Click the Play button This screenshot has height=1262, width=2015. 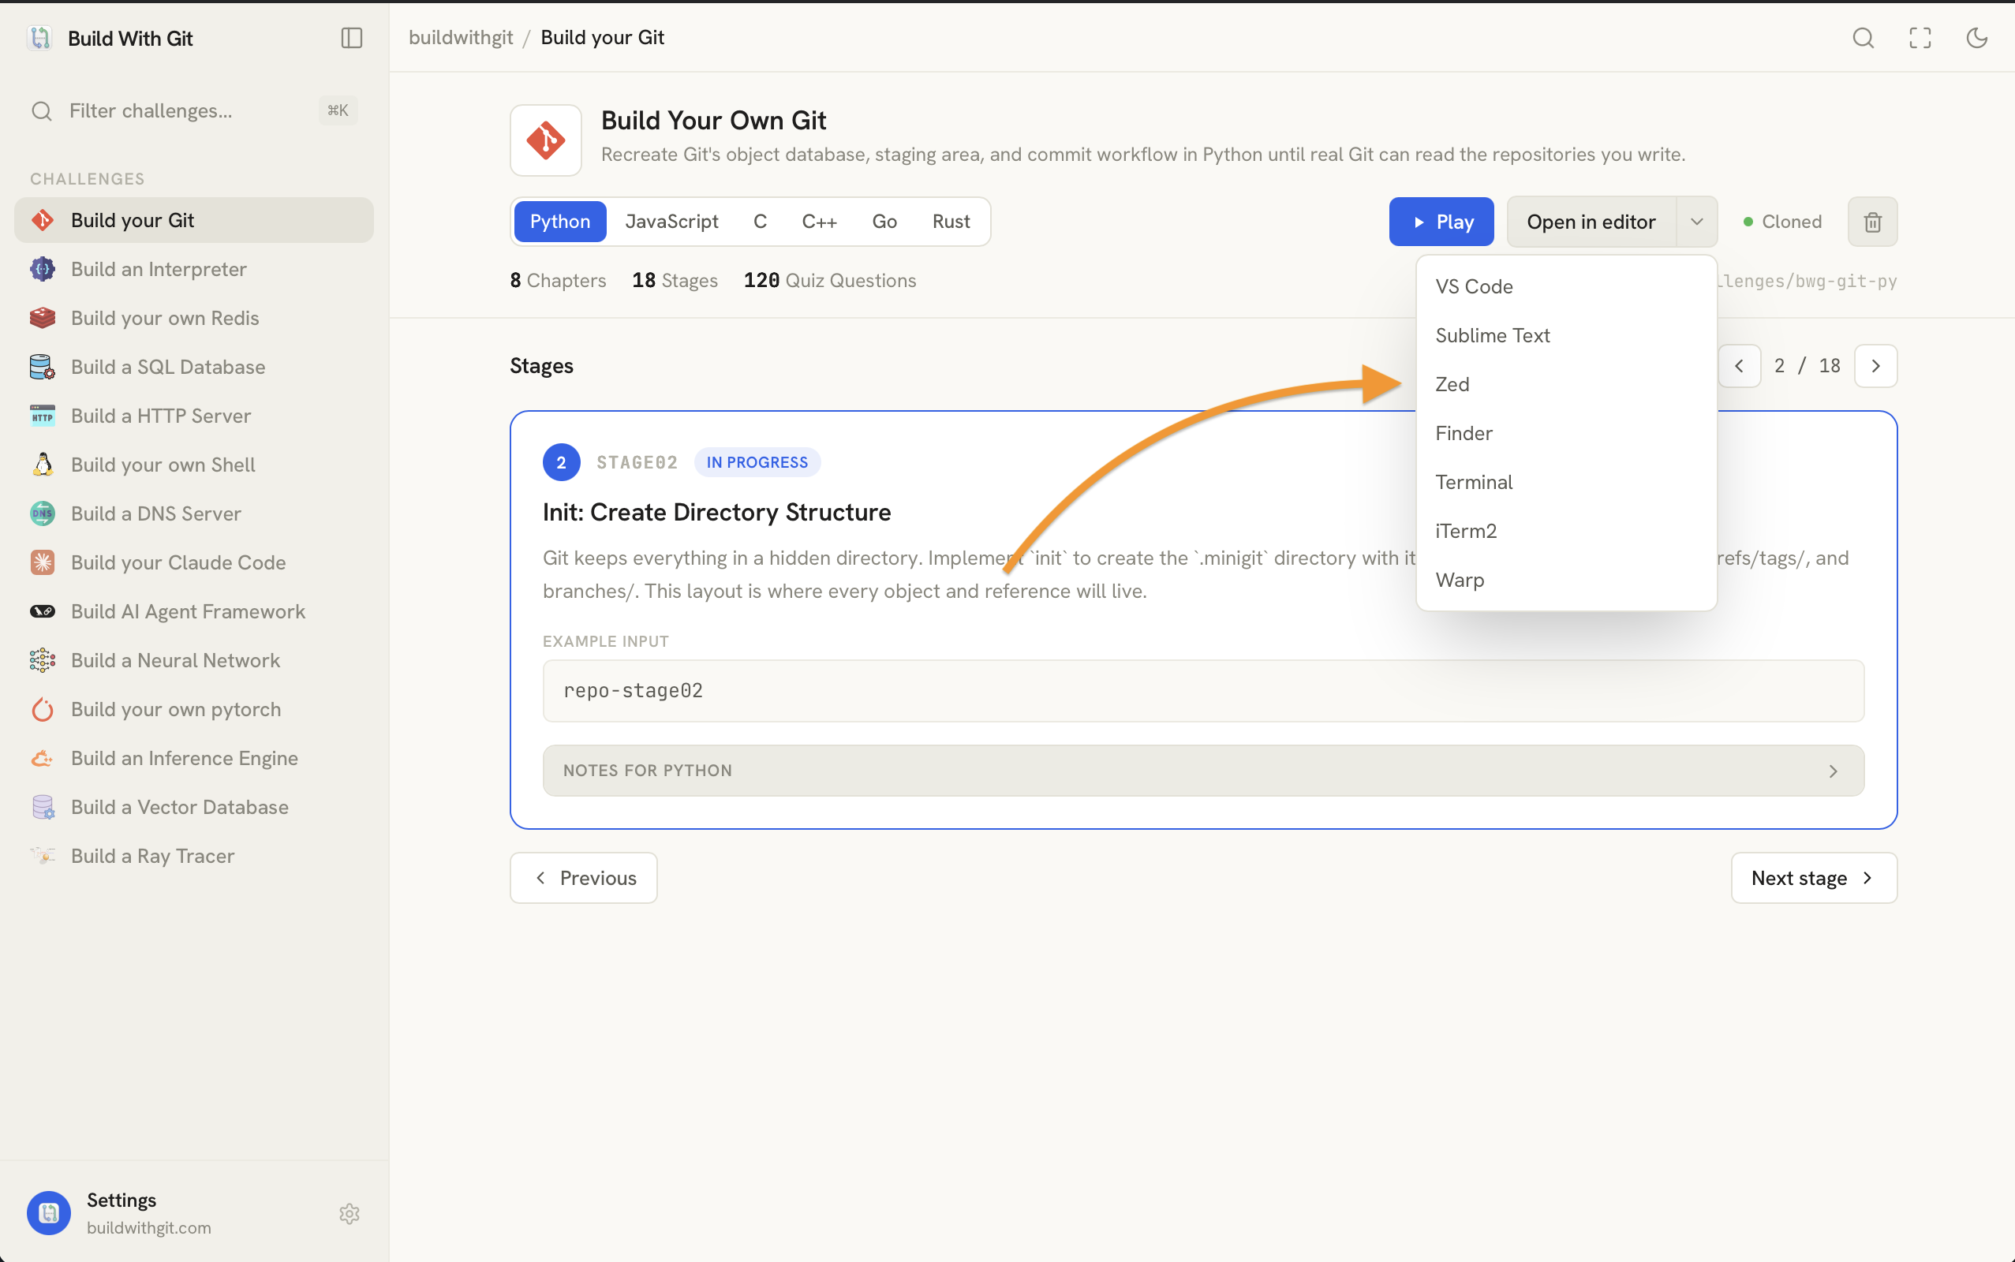coord(1441,222)
